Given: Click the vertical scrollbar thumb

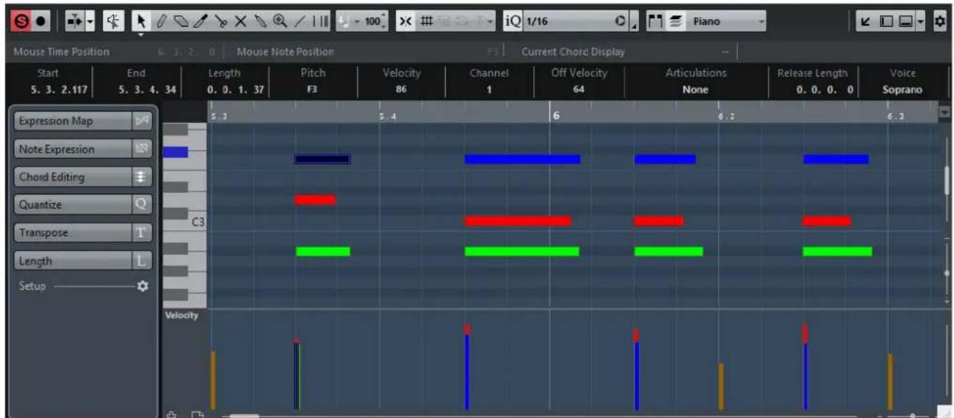Looking at the screenshot, I should click(947, 180).
